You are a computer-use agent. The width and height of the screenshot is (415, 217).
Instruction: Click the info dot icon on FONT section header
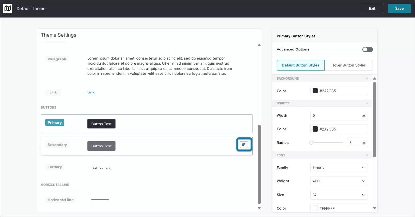(x=367, y=155)
